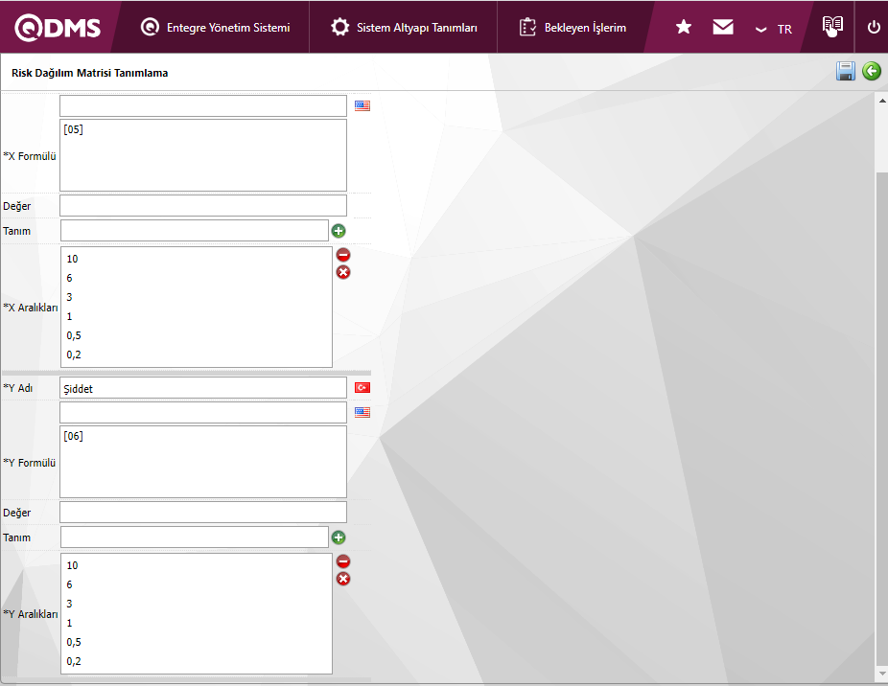Remove selected X interval with the minus icon
Image resolution: width=888 pixels, height=686 pixels.
(x=343, y=255)
